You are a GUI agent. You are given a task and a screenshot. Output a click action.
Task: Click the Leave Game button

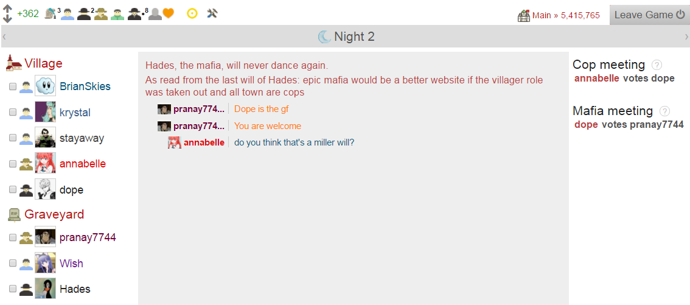point(649,15)
